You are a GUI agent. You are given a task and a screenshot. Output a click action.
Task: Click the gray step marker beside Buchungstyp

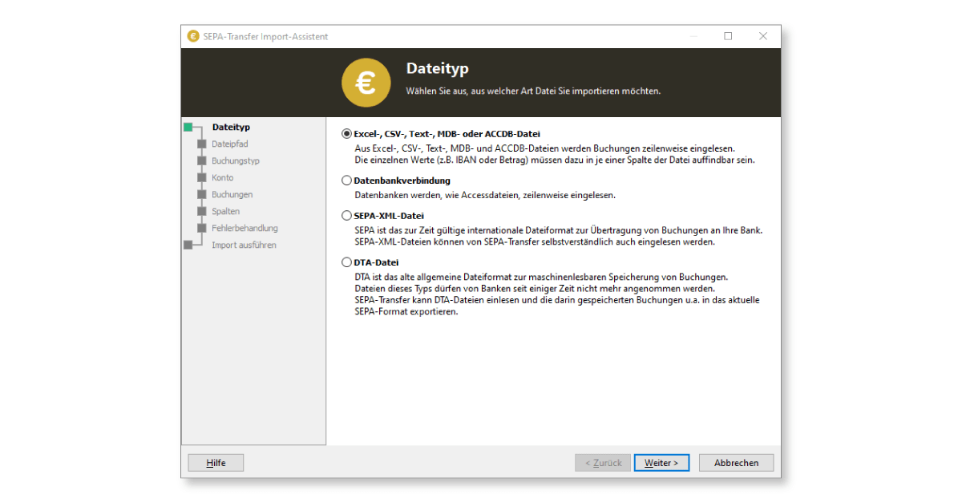click(201, 160)
